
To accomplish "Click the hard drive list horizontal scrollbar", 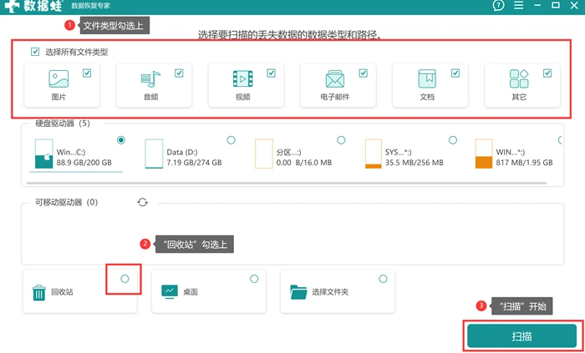I will [287, 184].
